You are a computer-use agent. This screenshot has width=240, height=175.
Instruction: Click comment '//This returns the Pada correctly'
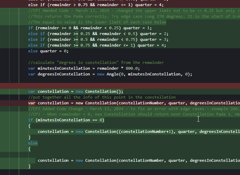click(x=134, y=16)
